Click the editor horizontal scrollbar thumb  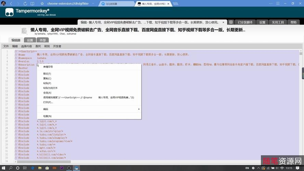[44, 161]
